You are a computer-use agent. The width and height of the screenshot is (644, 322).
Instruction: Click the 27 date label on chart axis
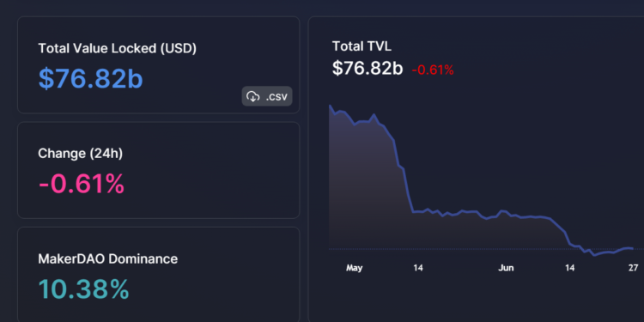point(634,268)
